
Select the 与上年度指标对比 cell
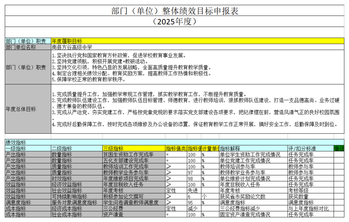pos(311,209)
